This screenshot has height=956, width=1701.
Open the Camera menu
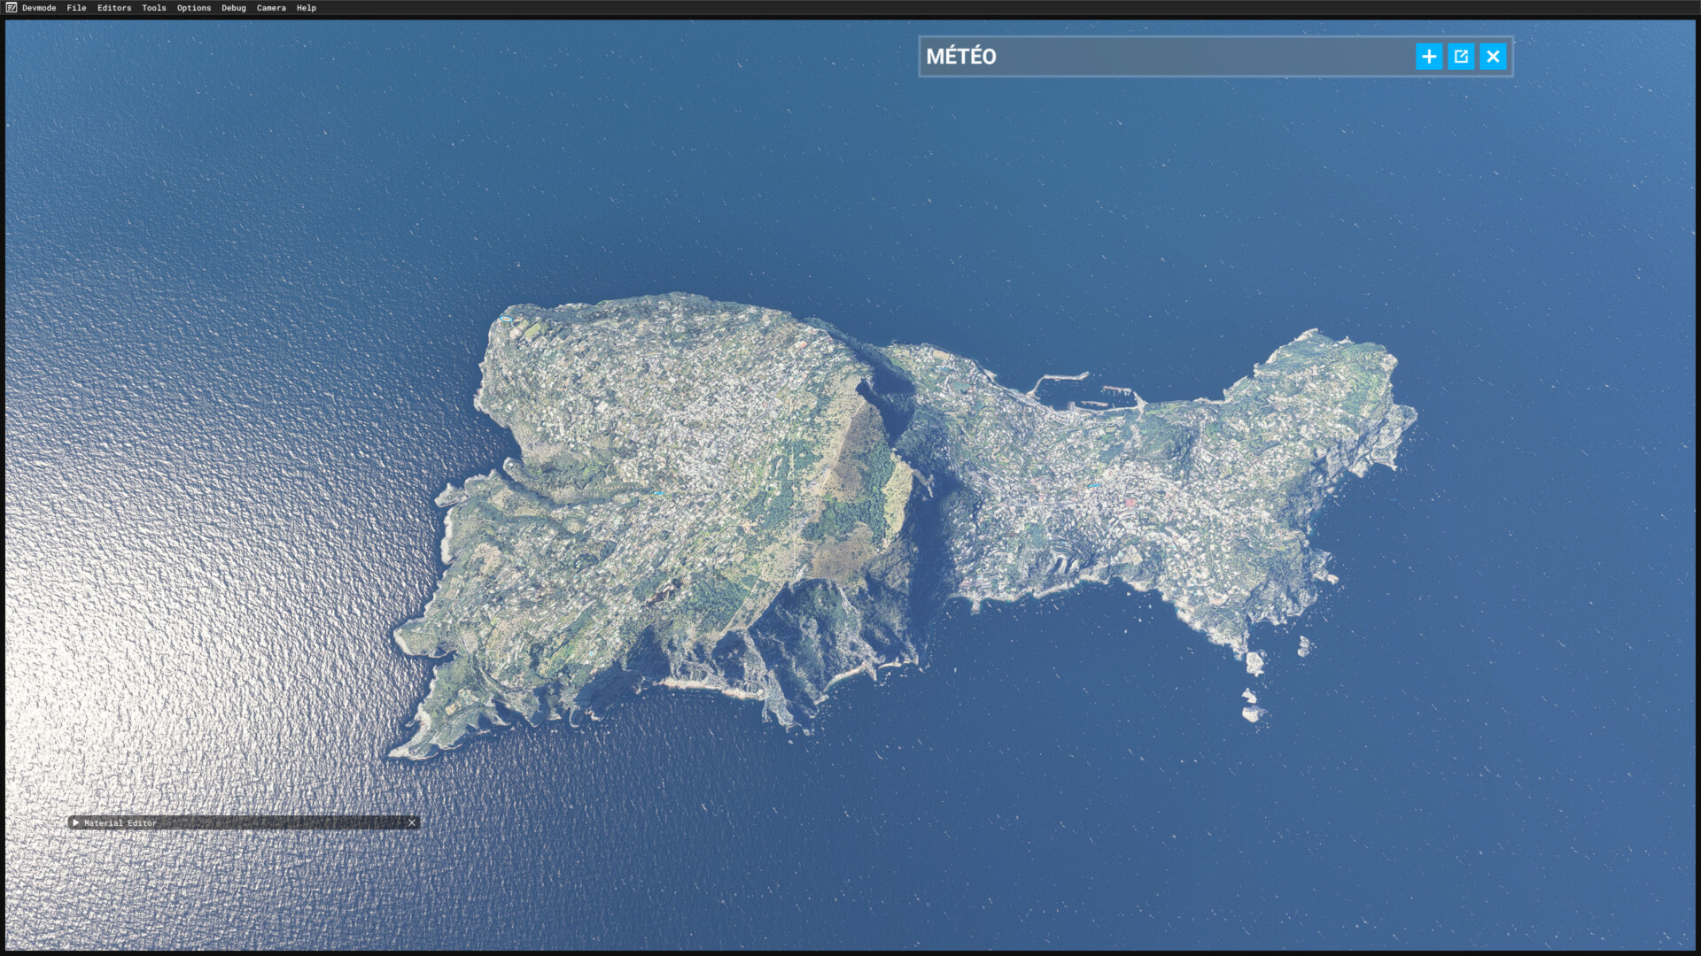(x=271, y=8)
